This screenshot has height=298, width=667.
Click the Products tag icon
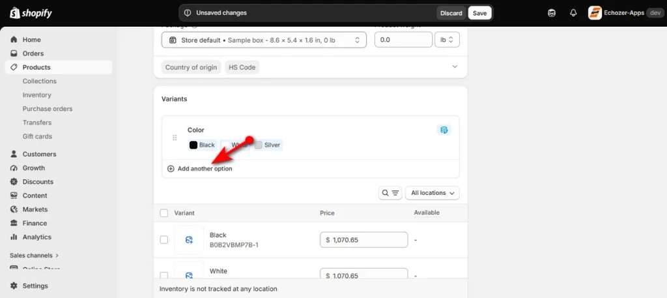(14, 67)
